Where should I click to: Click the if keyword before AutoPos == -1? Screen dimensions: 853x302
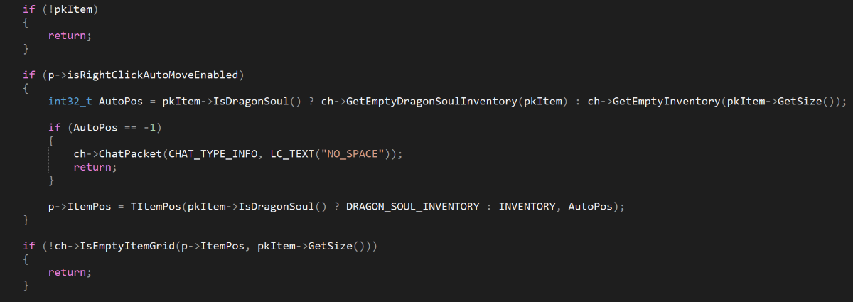54,128
